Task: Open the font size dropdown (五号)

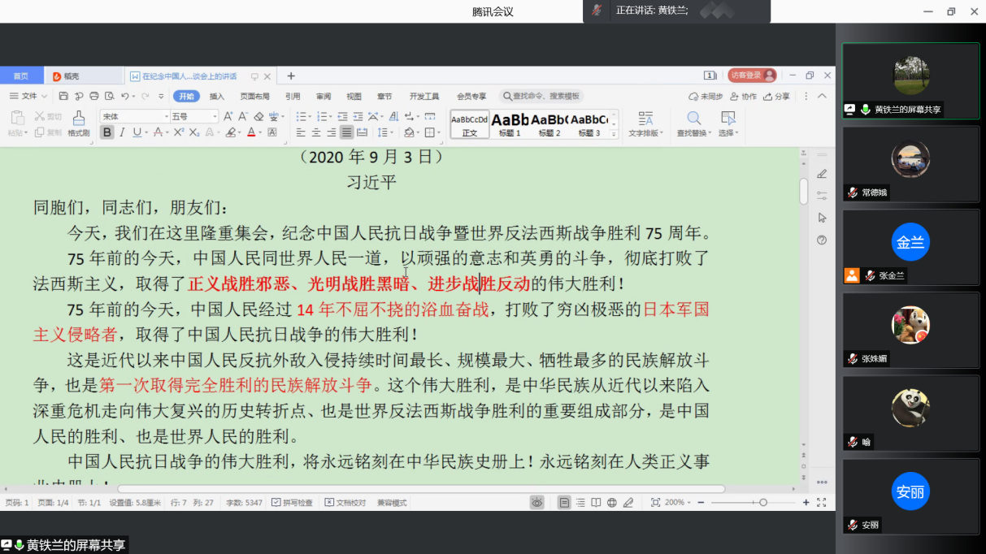Action: 193,116
